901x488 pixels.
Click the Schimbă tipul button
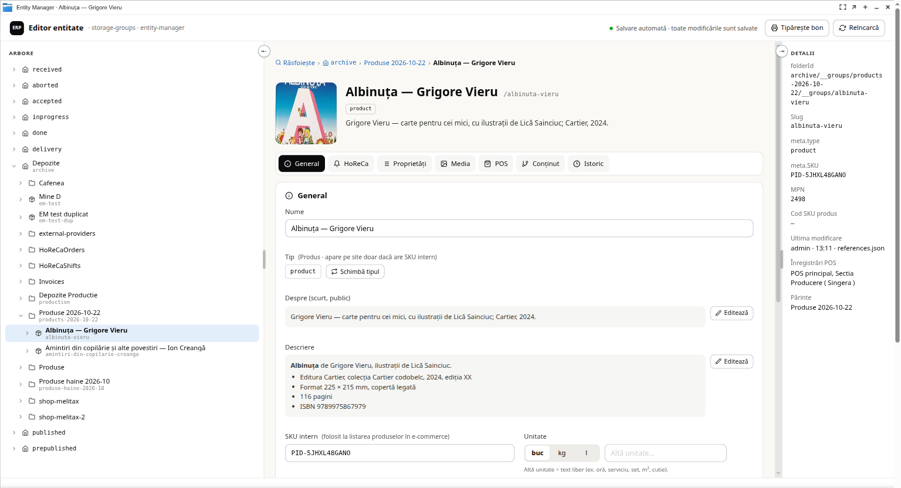click(355, 272)
